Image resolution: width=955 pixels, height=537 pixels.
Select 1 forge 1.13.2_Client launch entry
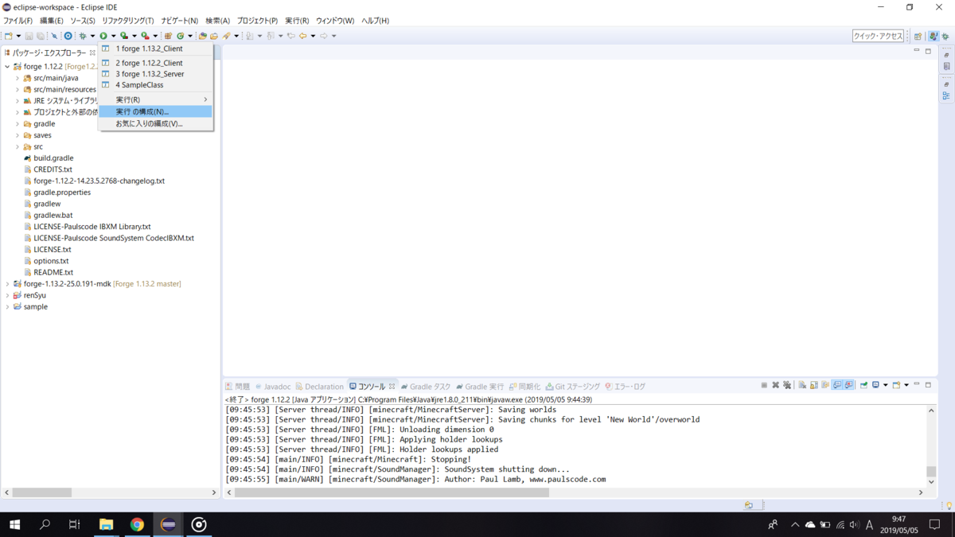click(156, 49)
